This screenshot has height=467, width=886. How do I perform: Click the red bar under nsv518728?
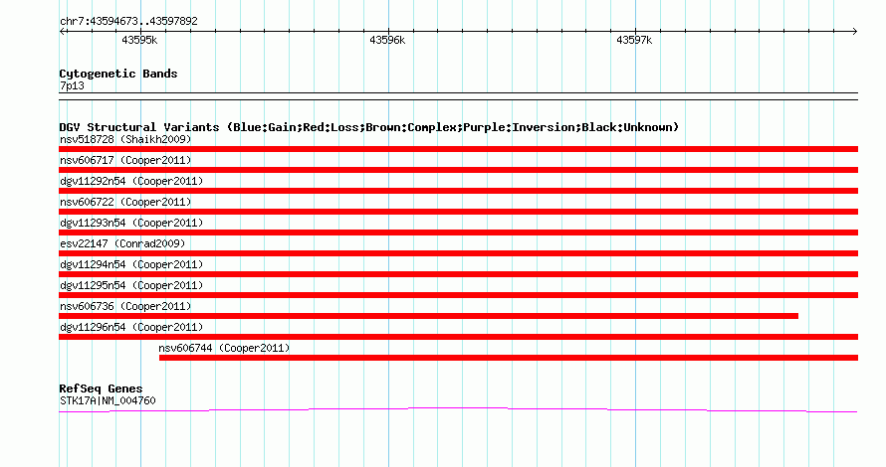(x=458, y=149)
